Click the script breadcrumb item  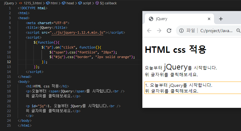tap(87, 3)
